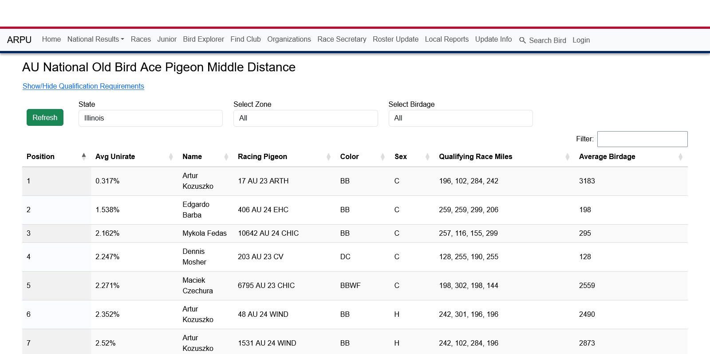
Task: Click the Search Bird magnifier icon
Action: (522, 40)
